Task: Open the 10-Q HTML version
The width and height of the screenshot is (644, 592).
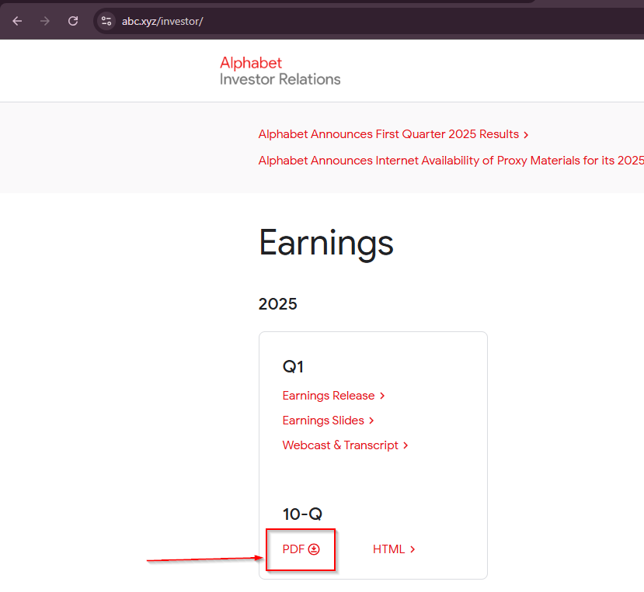Action: pyautogui.click(x=388, y=549)
